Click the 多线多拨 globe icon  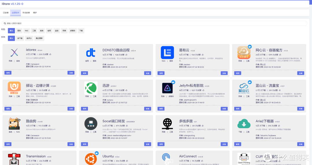point(167,124)
